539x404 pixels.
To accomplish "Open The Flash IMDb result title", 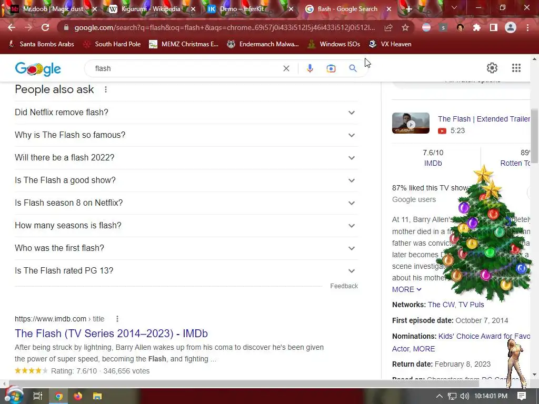I will 111,334.
